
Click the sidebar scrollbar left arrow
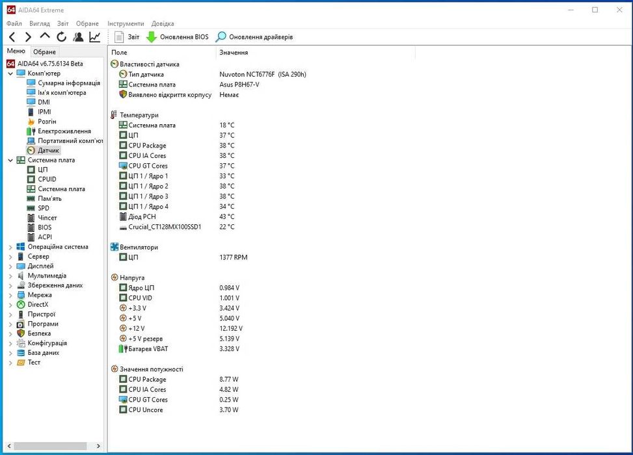point(9,446)
